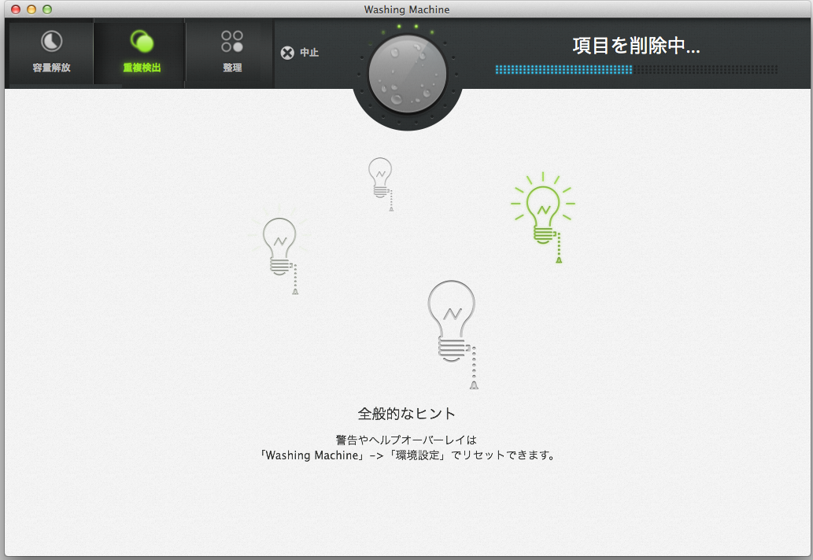Click the green 重複検出 overlapping circles icon
The image size is (813, 560).
142,41
